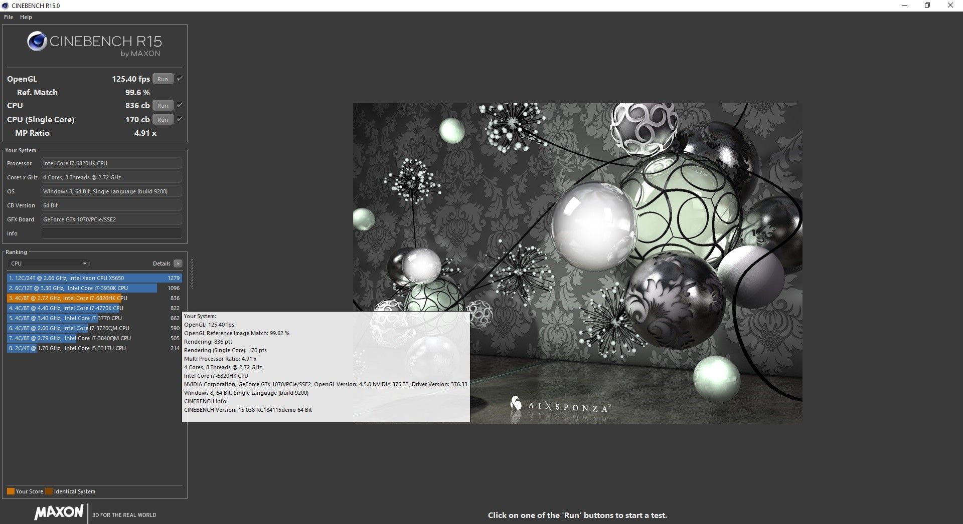Click the Ref. Match value "99.6 %"
This screenshot has width=963, height=524.
(x=137, y=92)
